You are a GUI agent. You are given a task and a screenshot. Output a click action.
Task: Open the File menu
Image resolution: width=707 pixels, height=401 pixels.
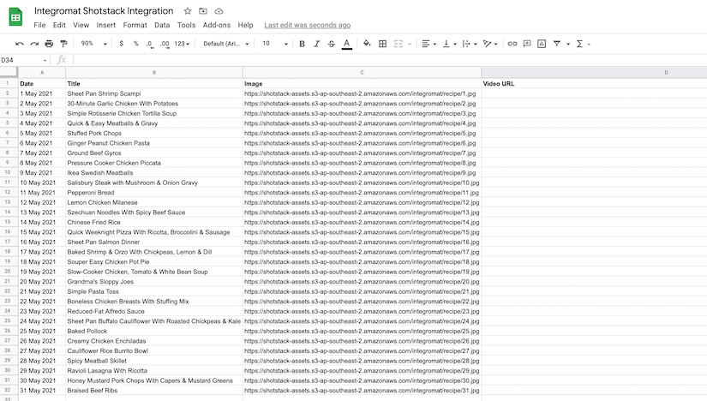[x=39, y=25]
